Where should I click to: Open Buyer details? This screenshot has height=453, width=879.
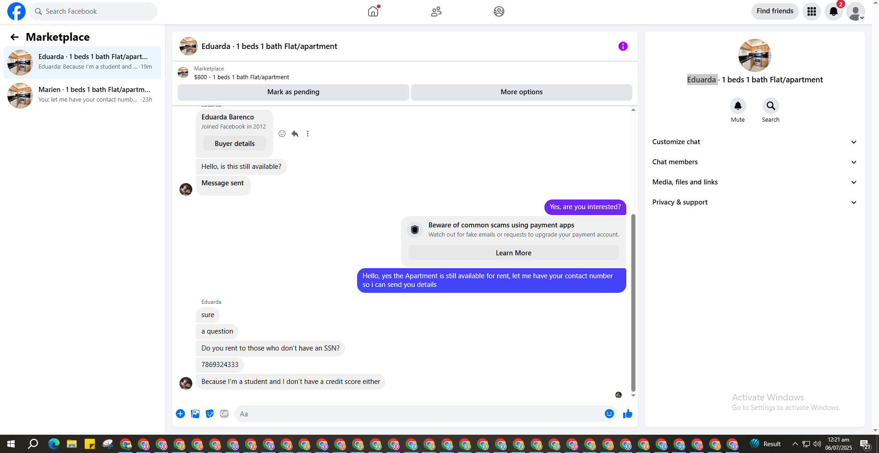[x=234, y=144]
